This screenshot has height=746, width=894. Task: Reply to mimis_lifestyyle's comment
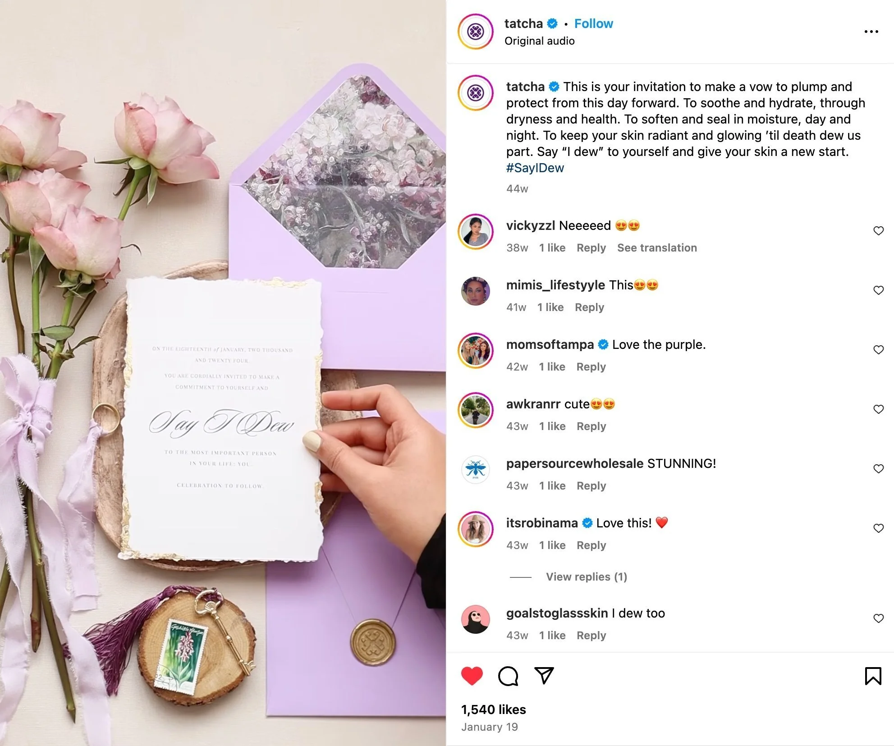[589, 307]
